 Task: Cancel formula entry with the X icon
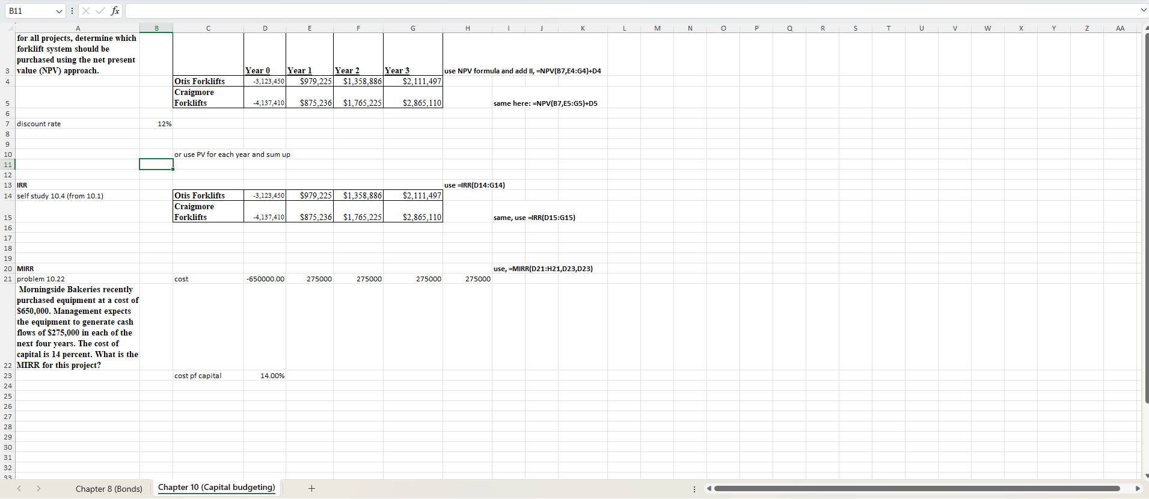click(85, 11)
